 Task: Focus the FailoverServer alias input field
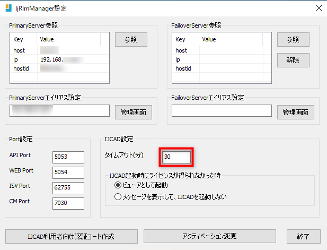(222, 111)
